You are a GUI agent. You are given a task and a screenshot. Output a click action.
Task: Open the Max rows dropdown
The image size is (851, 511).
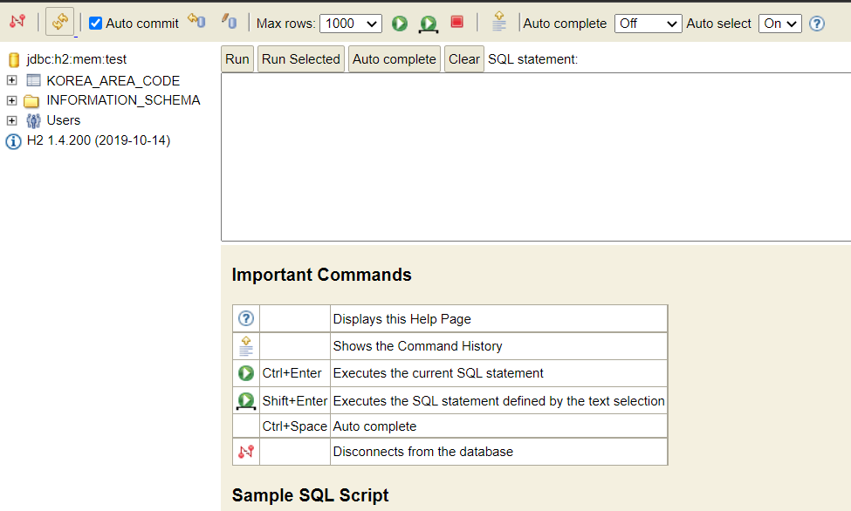351,24
